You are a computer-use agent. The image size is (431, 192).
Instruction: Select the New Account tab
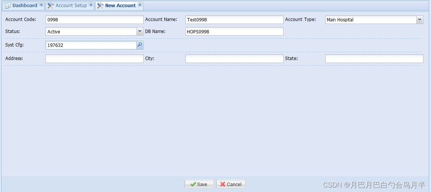coord(119,6)
